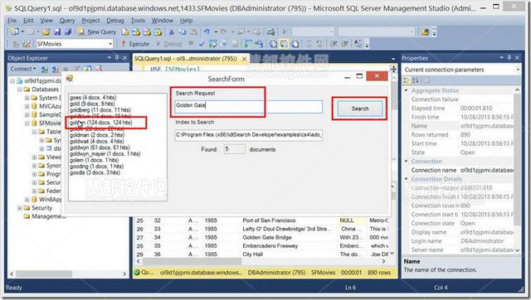531x300 pixels.
Task: Select 'goes (4 docs, 4 hits)' list entry
Action: [93, 98]
